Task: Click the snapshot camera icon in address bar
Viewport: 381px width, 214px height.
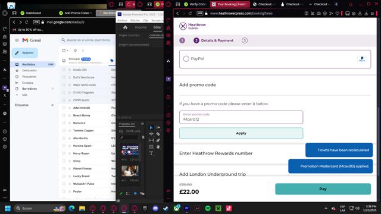Action: click(x=318, y=13)
